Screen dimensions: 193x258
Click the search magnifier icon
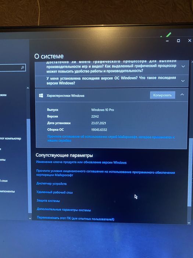[x=22, y=67]
